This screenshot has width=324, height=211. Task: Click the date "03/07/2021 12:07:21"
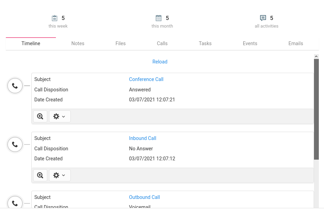pos(152,100)
